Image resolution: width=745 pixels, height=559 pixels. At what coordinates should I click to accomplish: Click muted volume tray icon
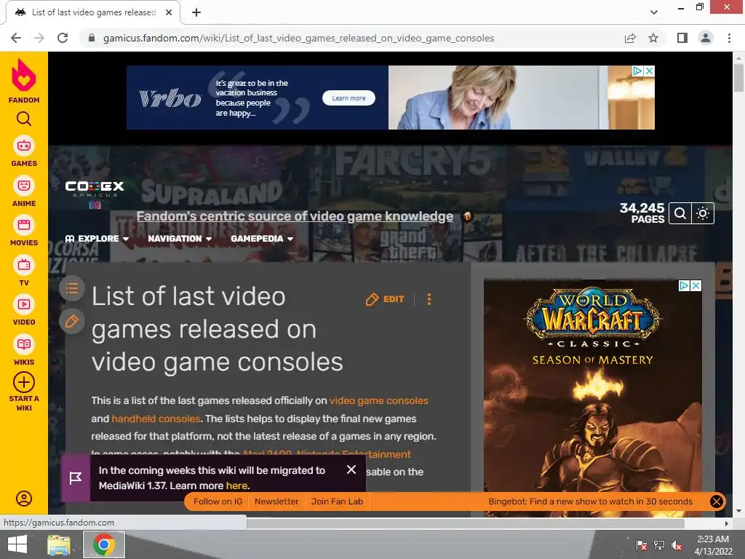coord(676,545)
